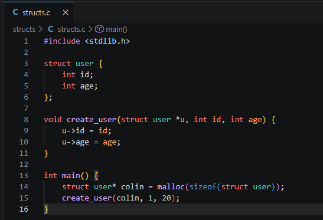Click 'create_user' function name on line 8
The height and width of the screenshot is (220, 323).
[92, 120]
